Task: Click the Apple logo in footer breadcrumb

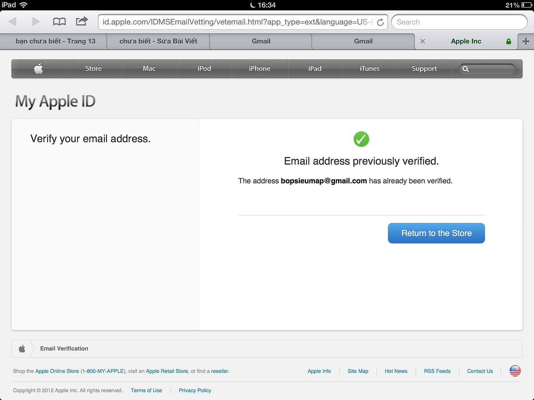Action: pyautogui.click(x=22, y=349)
